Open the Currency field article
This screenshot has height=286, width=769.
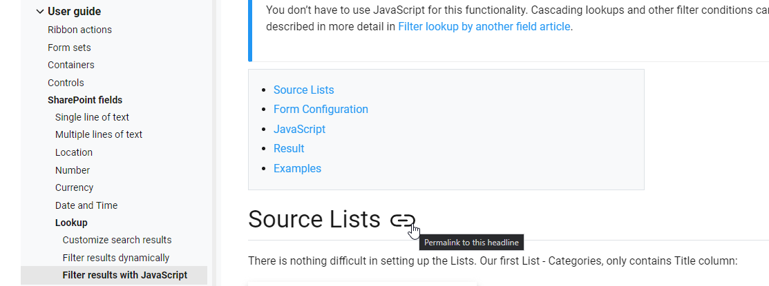click(74, 187)
